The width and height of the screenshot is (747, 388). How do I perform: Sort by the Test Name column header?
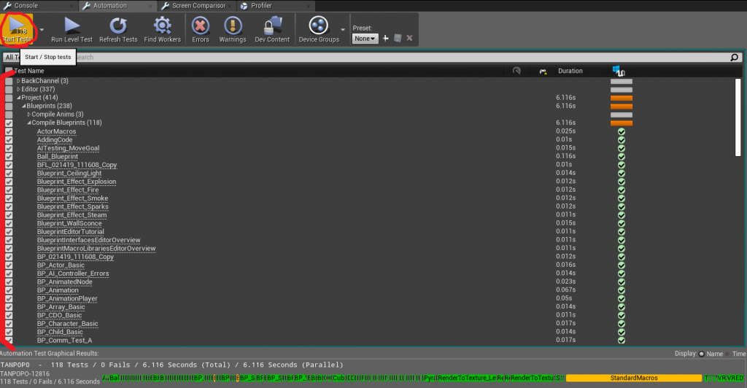[29, 71]
